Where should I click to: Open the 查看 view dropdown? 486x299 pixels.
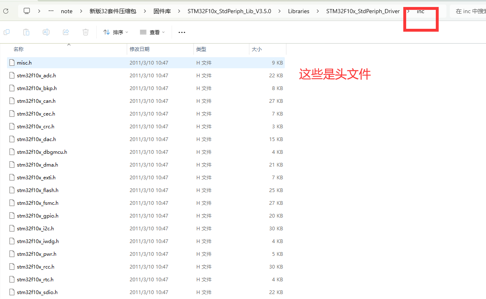pos(152,32)
